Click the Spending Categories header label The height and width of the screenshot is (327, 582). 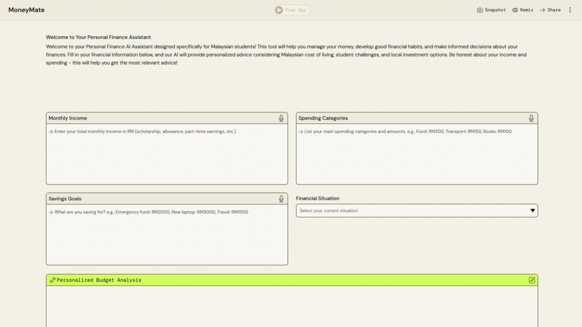323,118
